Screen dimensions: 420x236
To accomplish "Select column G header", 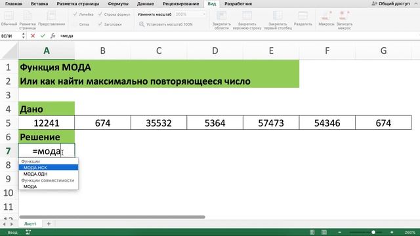I will [383, 51].
